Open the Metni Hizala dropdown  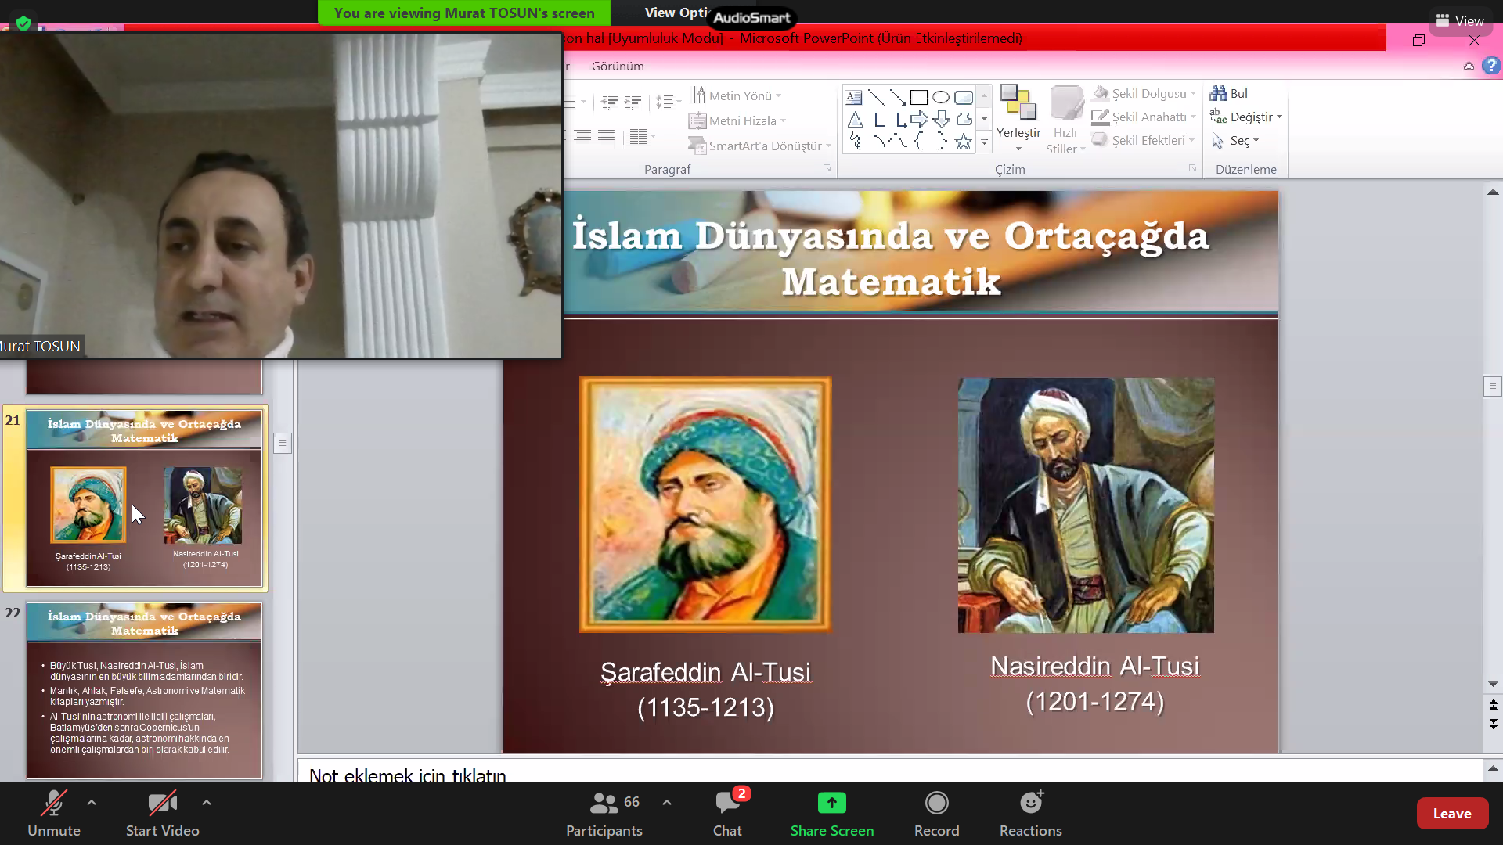737,120
